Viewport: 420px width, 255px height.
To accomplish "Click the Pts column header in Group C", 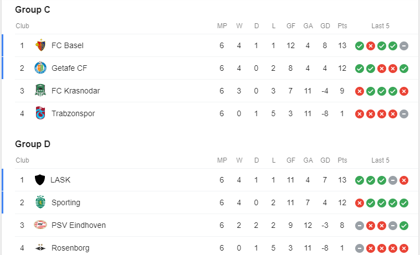I will coord(342,26).
